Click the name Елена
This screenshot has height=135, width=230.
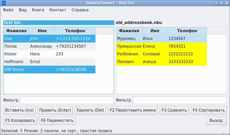pos(149,46)
